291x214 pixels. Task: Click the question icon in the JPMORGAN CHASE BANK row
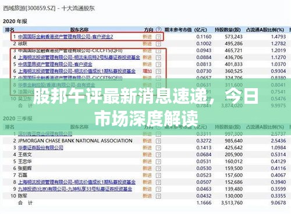point(158,141)
